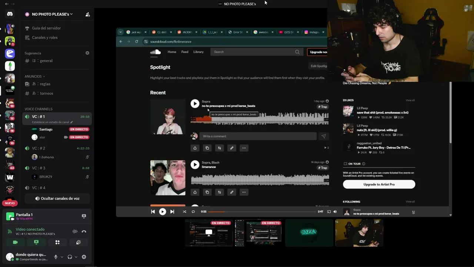This screenshot has height=267, width=474.
Task: Click the NUEVO unread servers pill
Action: point(10,203)
